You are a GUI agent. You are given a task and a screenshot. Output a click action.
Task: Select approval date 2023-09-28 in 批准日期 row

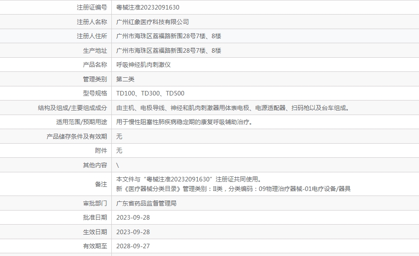point(133,217)
